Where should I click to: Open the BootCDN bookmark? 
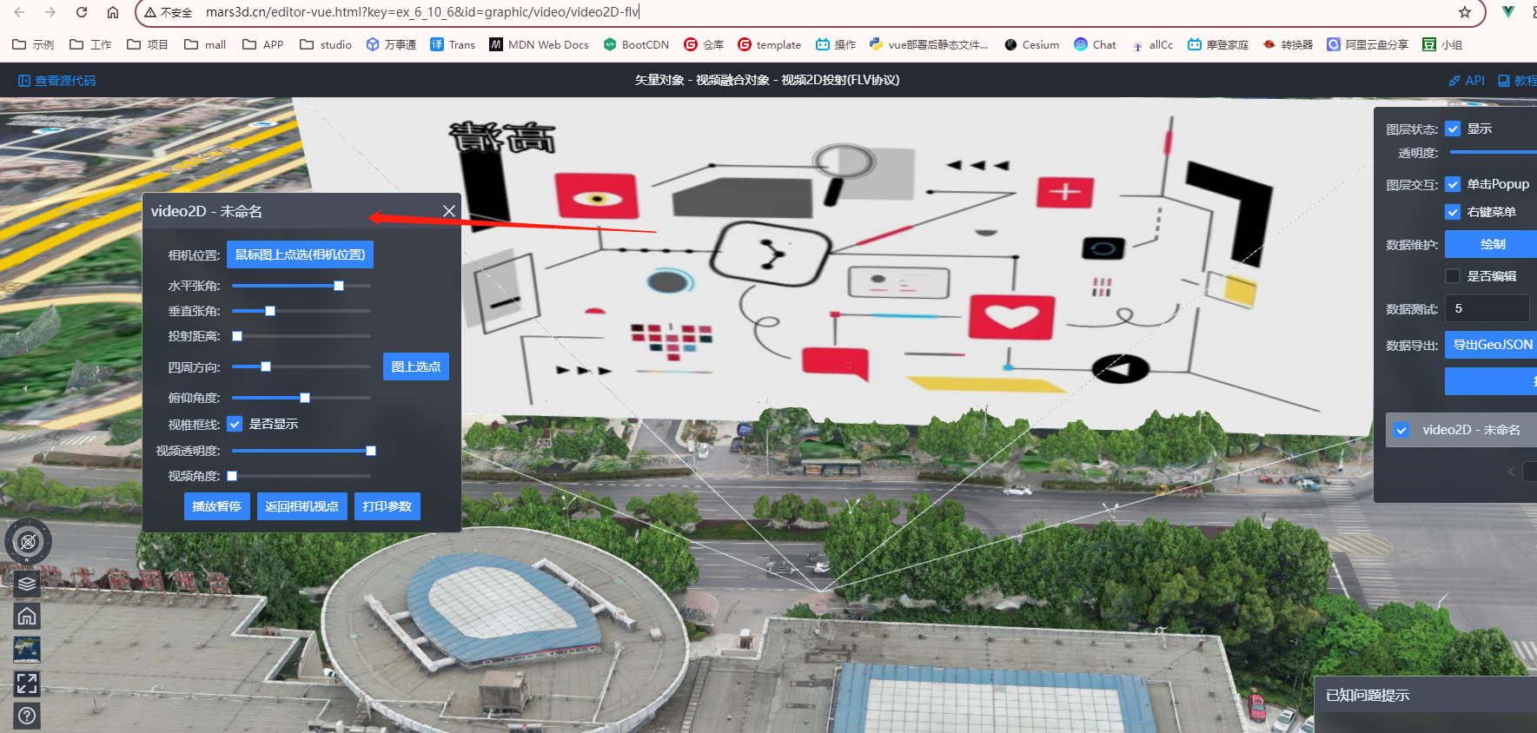636,44
